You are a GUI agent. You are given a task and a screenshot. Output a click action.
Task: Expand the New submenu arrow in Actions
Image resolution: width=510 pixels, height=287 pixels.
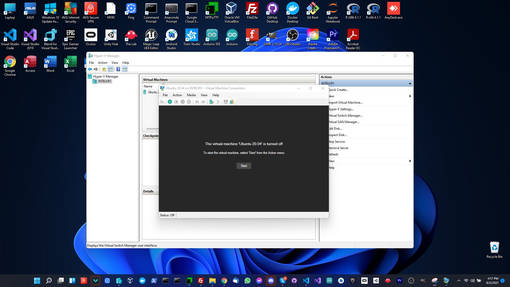[x=410, y=96]
